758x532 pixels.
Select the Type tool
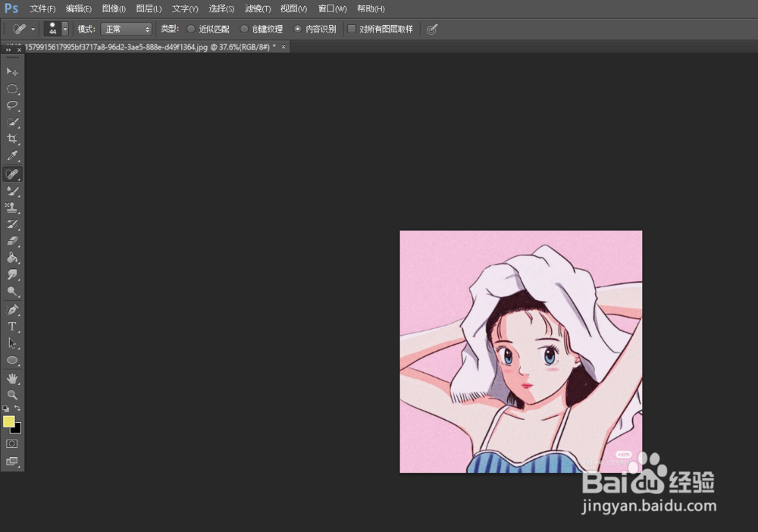click(x=12, y=327)
